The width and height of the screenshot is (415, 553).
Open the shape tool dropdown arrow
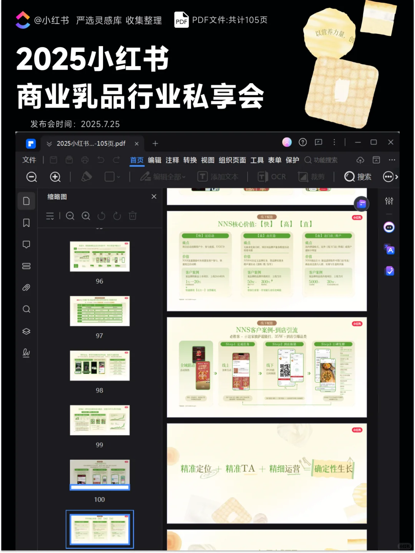[118, 177]
